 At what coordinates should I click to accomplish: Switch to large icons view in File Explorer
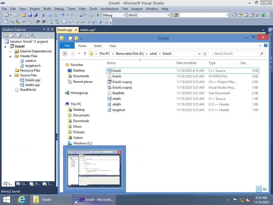click(x=265, y=189)
